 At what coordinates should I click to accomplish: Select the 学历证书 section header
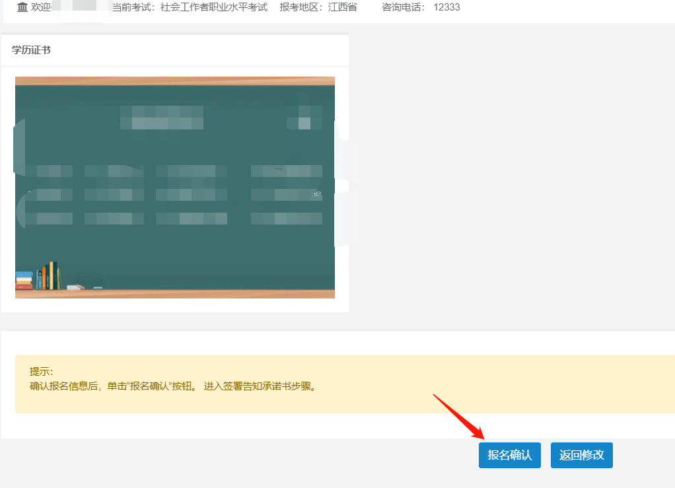point(29,50)
